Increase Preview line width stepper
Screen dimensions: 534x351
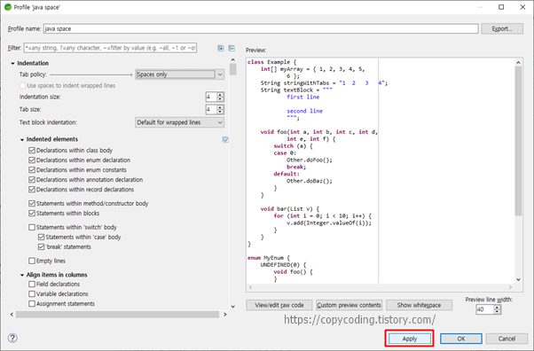[x=498, y=307]
